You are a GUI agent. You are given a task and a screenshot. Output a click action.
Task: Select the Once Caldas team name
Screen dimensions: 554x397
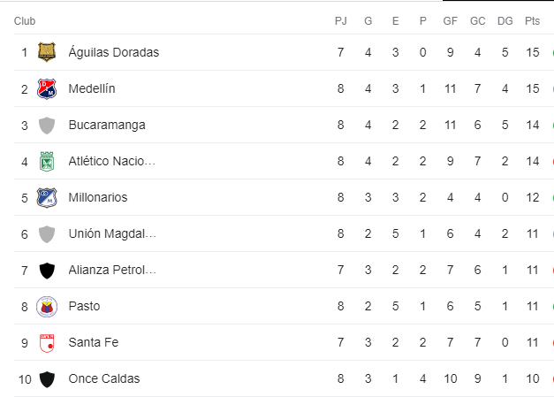pyautogui.click(x=104, y=378)
